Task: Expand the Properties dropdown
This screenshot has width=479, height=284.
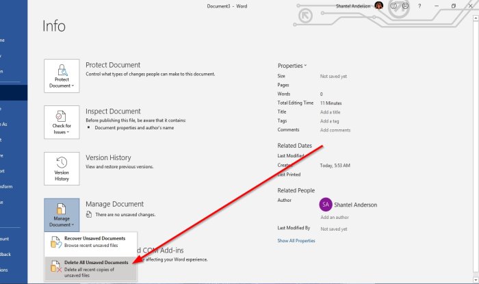Action: pos(292,66)
